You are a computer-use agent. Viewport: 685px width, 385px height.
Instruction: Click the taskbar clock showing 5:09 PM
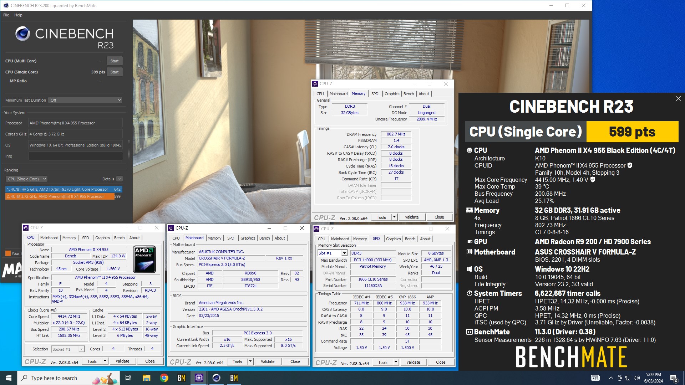point(653,378)
